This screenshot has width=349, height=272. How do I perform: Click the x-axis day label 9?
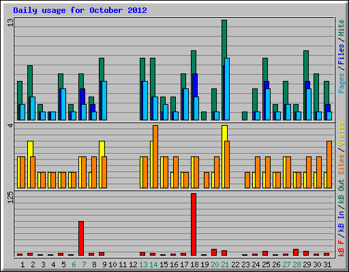(x=104, y=265)
